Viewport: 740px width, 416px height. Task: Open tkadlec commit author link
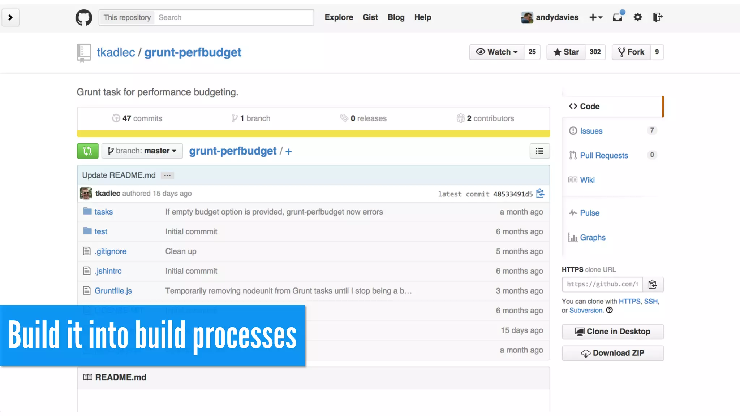pos(108,194)
